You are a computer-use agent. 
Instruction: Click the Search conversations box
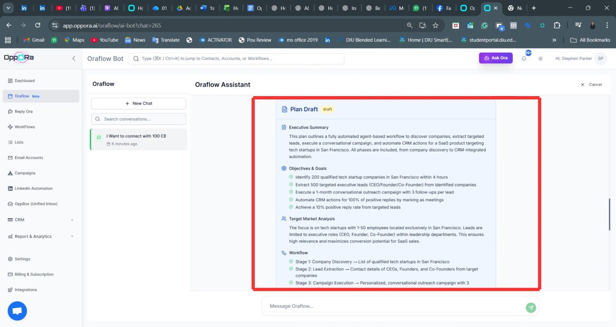click(139, 119)
